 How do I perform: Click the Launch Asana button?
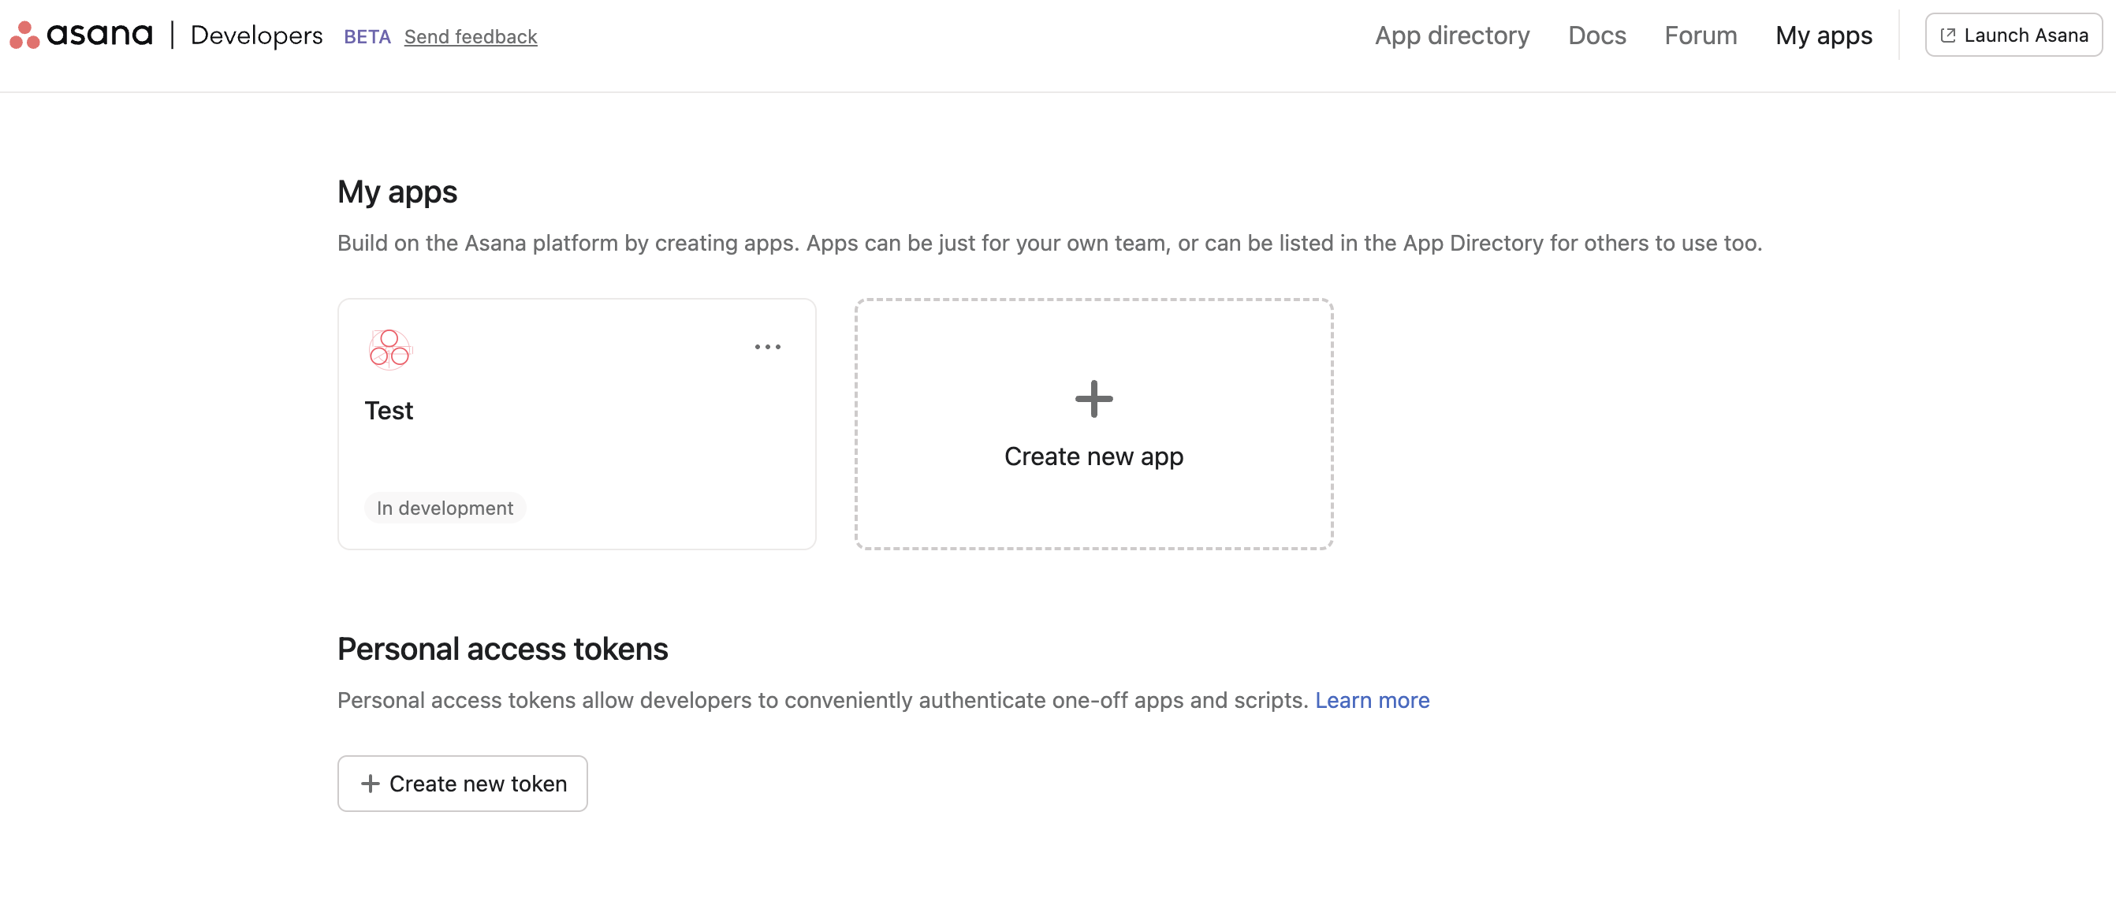point(2013,35)
